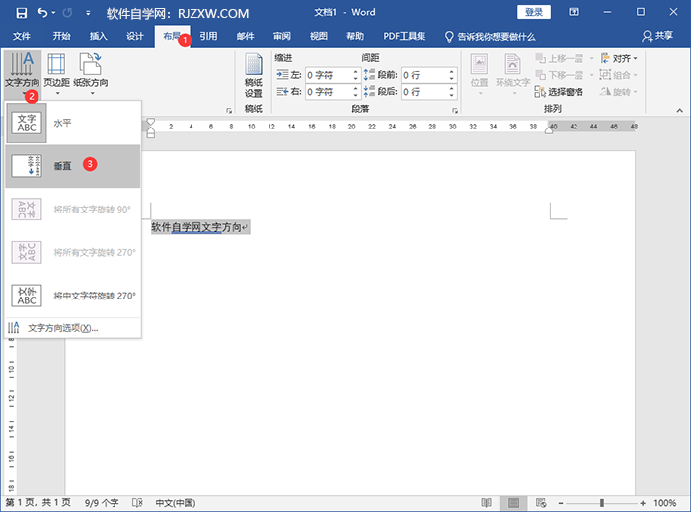Switch to the 审阅 tab

click(x=281, y=36)
